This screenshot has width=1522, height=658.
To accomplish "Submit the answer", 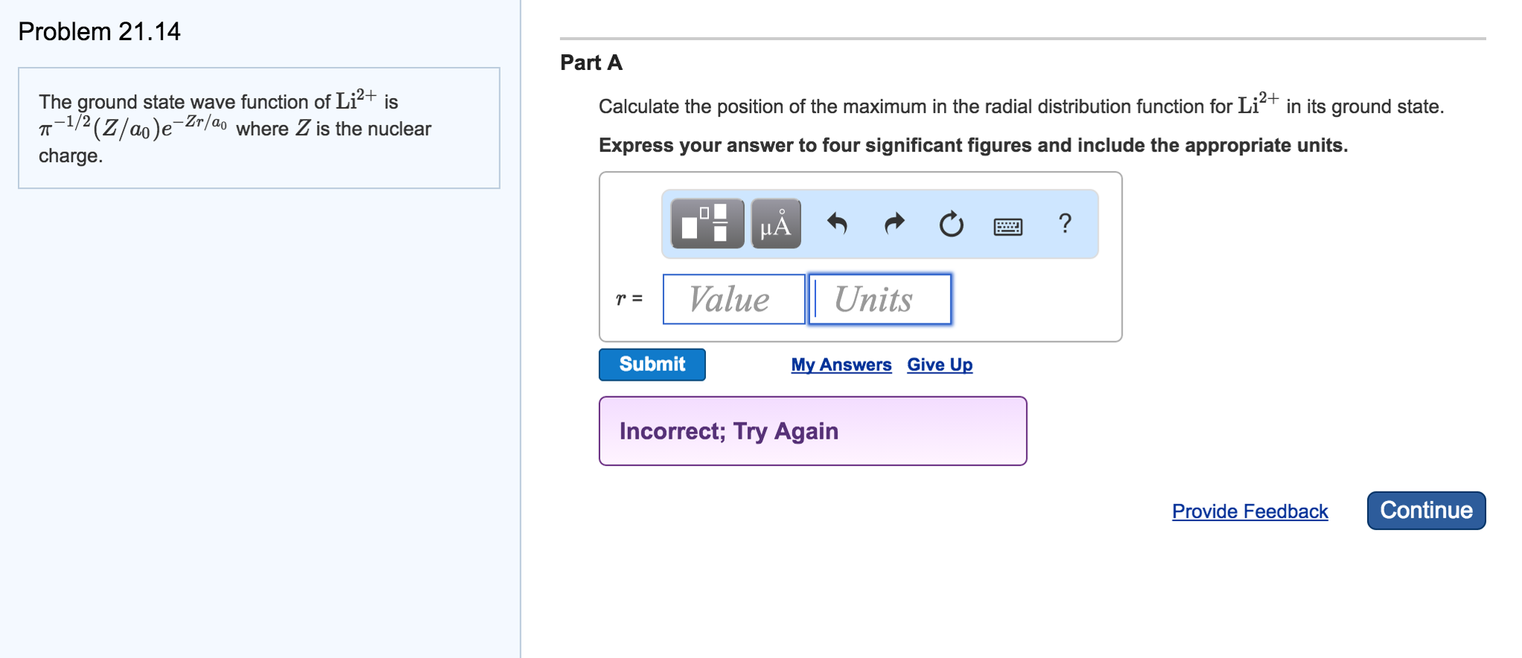I will (652, 364).
